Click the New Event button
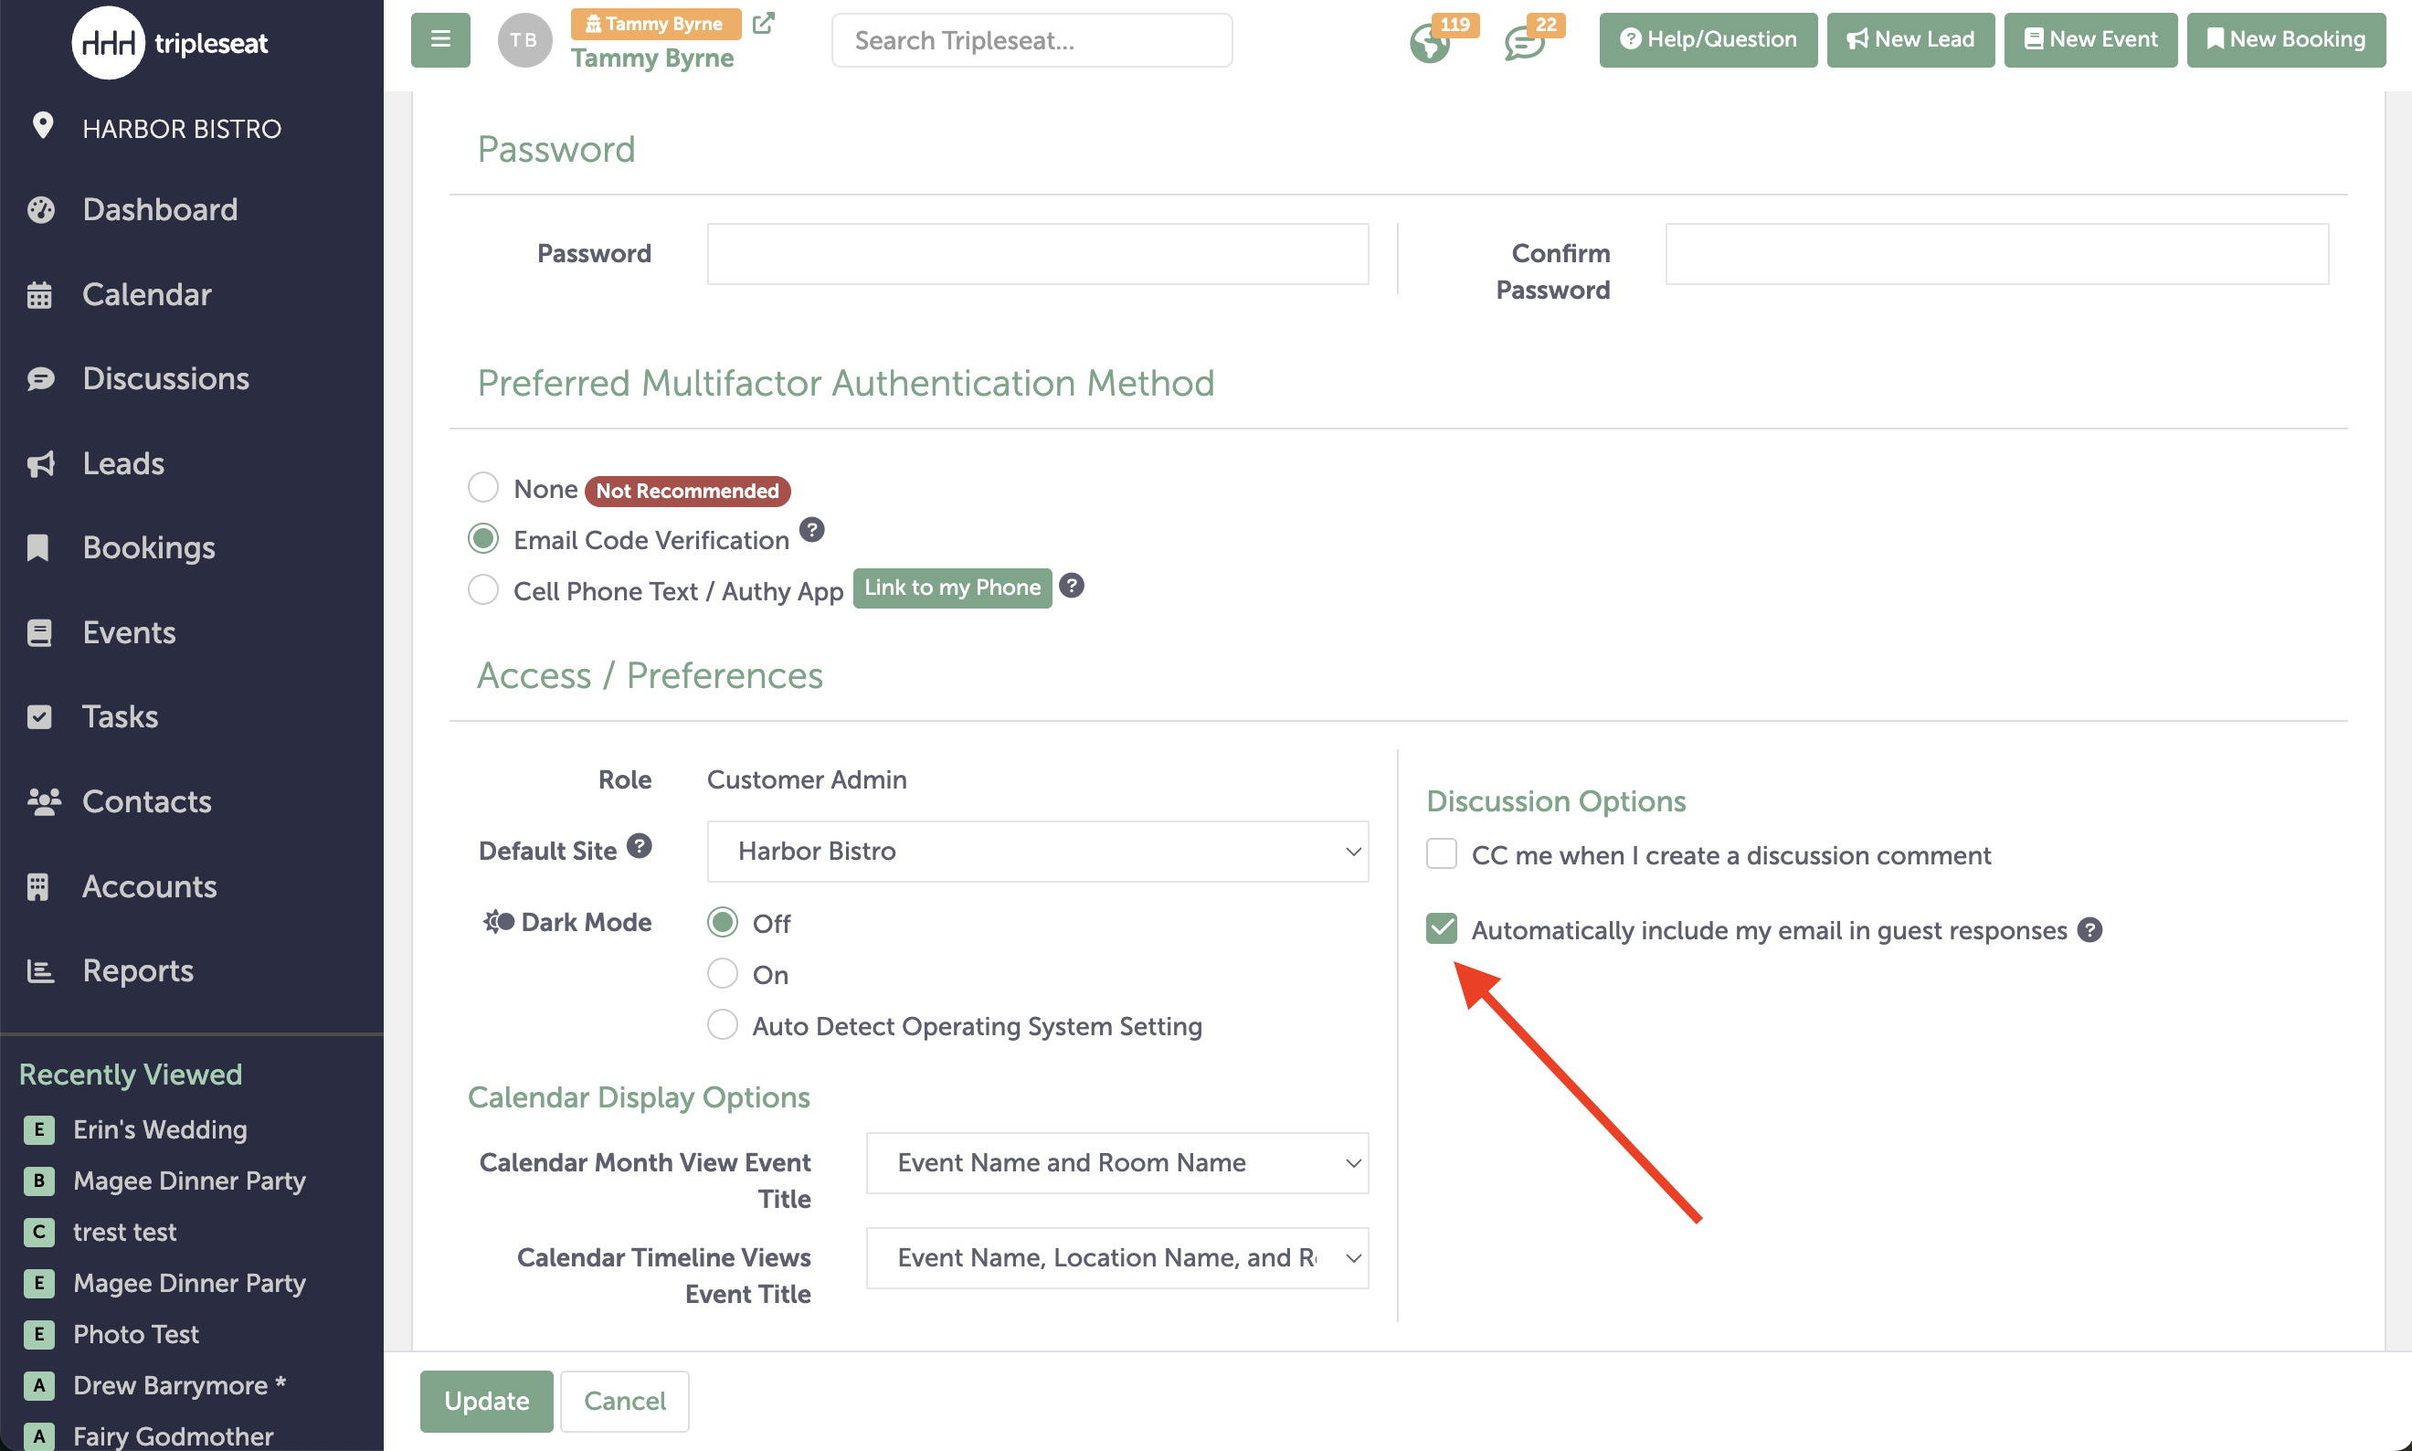This screenshot has width=2412, height=1451. tap(2090, 40)
